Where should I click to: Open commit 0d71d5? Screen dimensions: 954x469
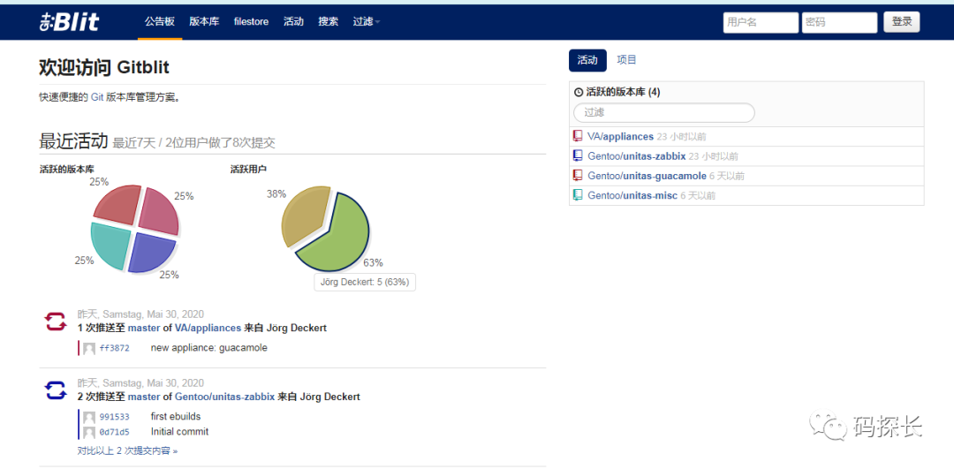(114, 432)
